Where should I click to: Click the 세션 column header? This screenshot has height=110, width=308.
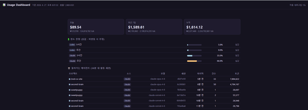pyautogui.click(x=183, y=74)
